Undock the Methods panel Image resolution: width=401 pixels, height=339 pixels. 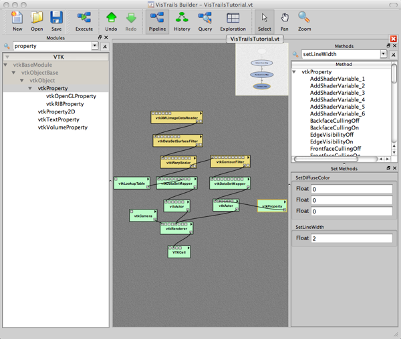coord(388,45)
